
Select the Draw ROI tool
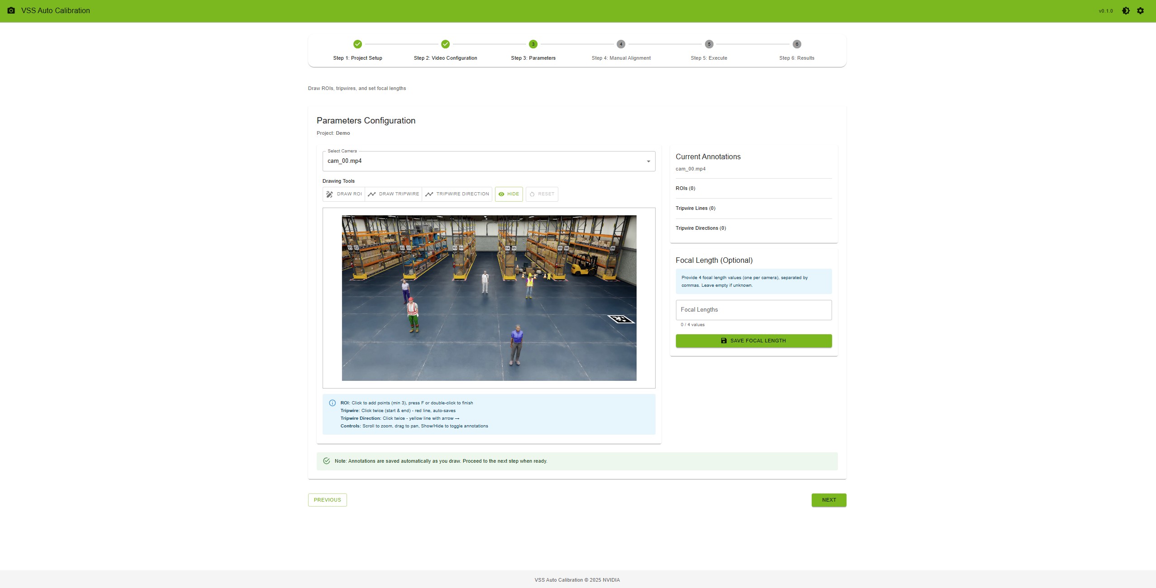pos(344,194)
